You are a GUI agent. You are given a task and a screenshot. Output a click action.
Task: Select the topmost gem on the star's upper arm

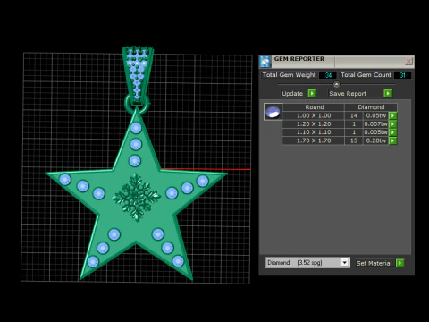click(x=136, y=128)
